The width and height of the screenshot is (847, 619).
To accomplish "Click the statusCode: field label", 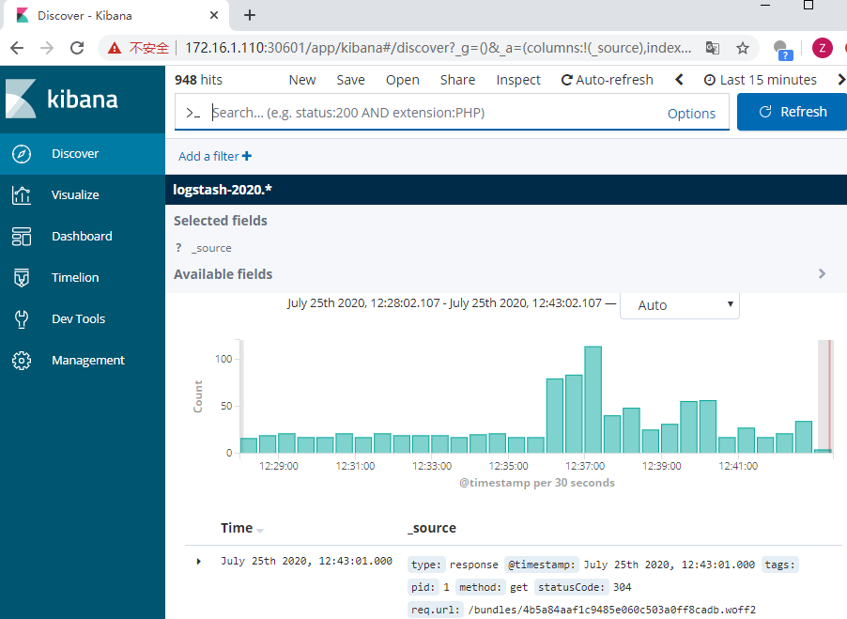I will click(x=572, y=587).
